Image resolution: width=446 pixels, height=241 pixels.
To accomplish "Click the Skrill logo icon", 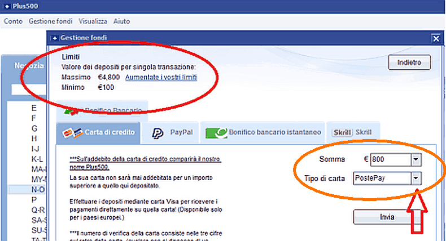I will pyautogui.click(x=342, y=132).
